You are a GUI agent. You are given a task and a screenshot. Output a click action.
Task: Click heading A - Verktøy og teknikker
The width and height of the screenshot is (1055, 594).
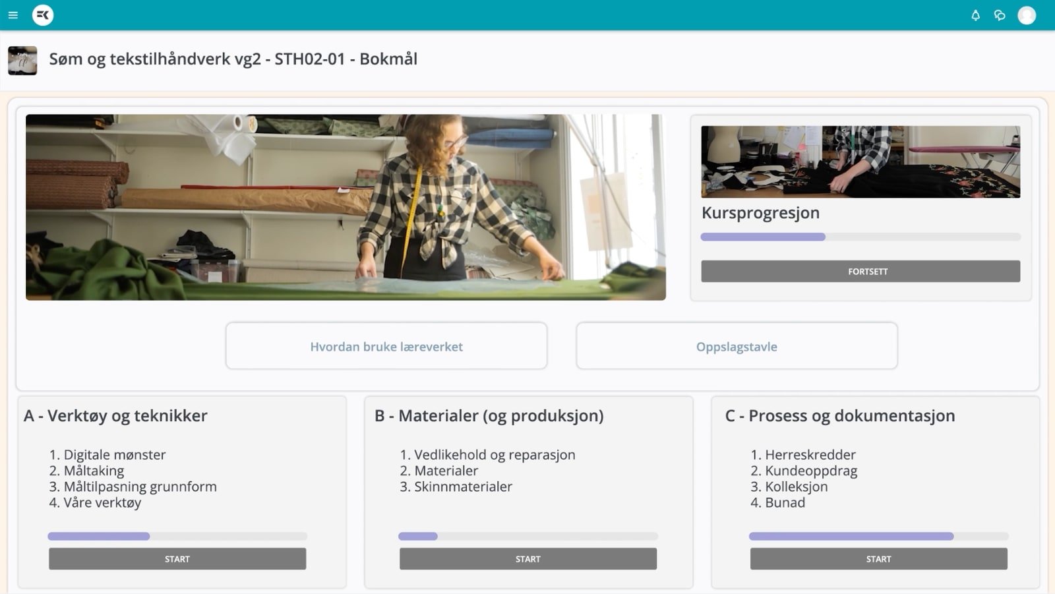click(115, 416)
